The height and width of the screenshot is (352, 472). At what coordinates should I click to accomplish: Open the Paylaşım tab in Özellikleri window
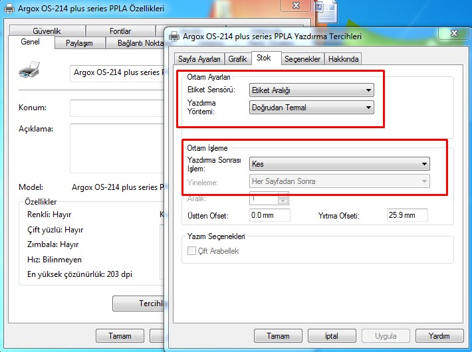[79, 43]
